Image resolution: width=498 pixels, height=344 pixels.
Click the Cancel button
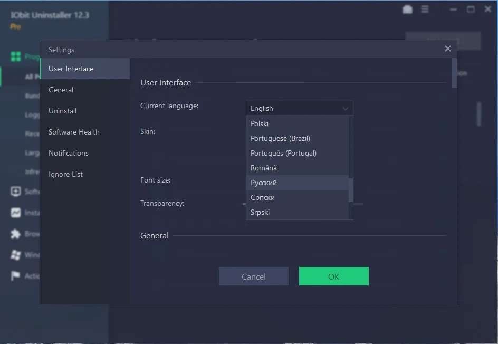point(253,276)
